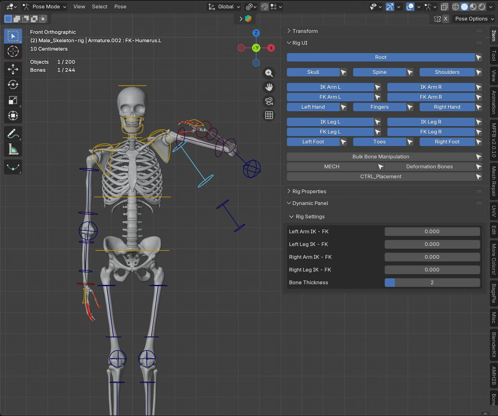Click the zoom magnifier viewport icon
Screen dimensions: 498x416
[x=269, y=73]
